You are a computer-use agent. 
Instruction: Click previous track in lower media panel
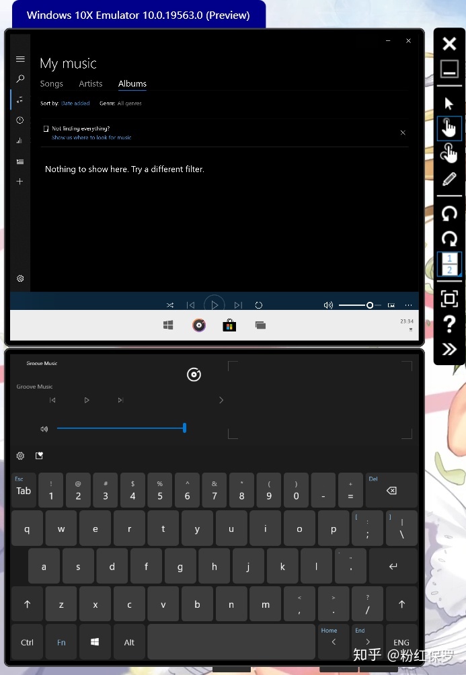coord(52,400)
